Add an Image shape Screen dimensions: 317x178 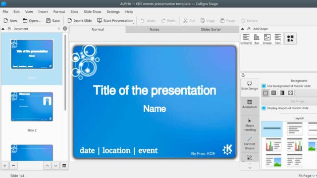267,39
